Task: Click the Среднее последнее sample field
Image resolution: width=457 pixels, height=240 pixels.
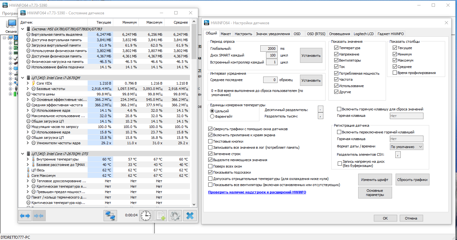Action: point(270,80)
